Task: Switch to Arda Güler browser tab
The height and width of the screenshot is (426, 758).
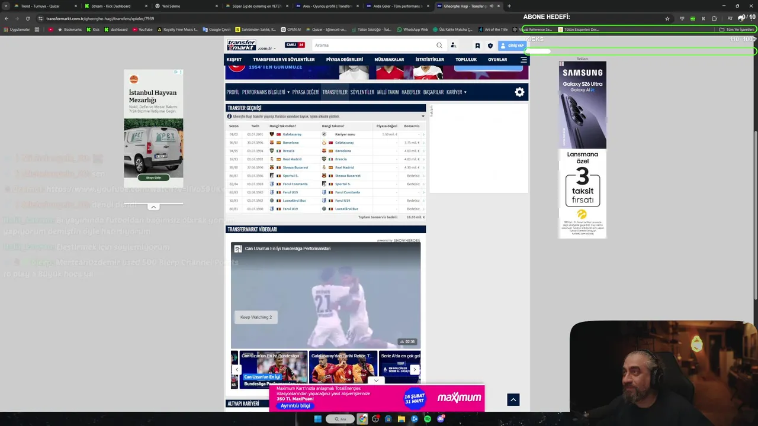Action: tap(397, 6)
